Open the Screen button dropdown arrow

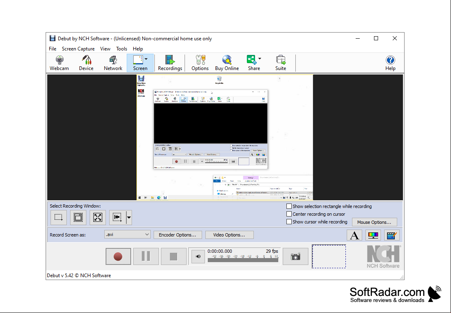tap(146, 59)
